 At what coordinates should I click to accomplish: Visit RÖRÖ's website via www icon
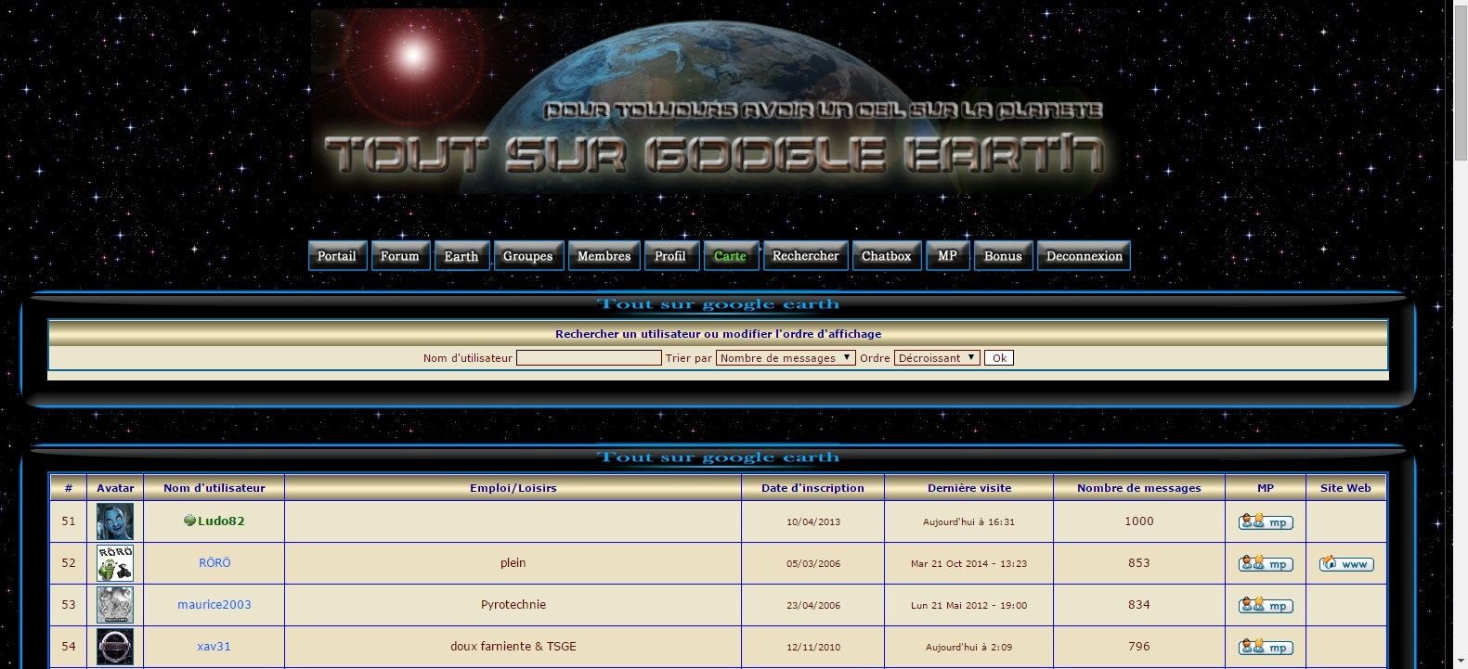pos(1346,563)
